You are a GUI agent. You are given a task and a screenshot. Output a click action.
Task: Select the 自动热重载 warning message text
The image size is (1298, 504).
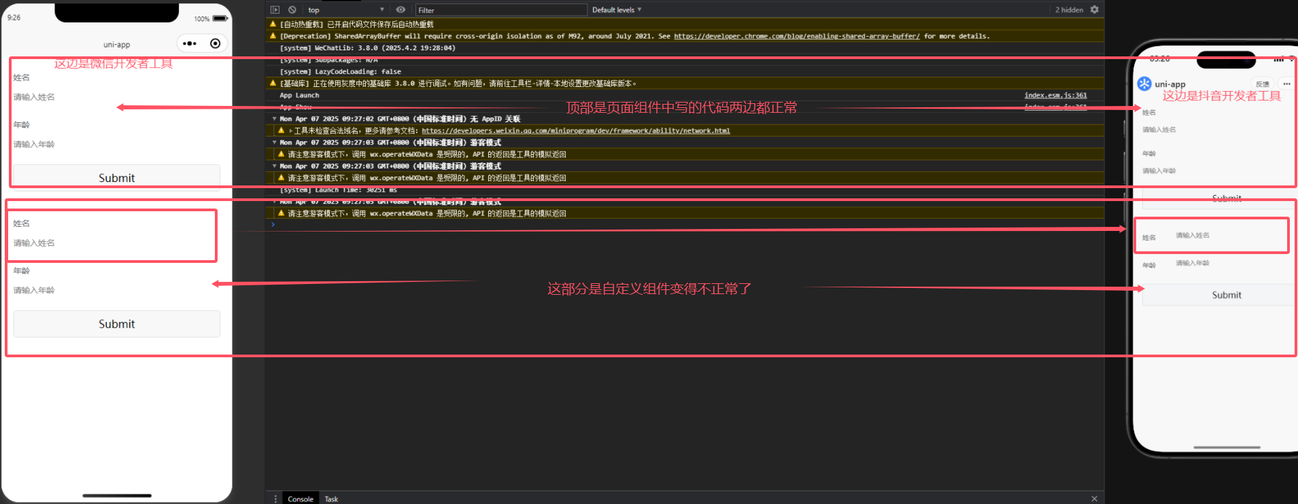point(357,24)
